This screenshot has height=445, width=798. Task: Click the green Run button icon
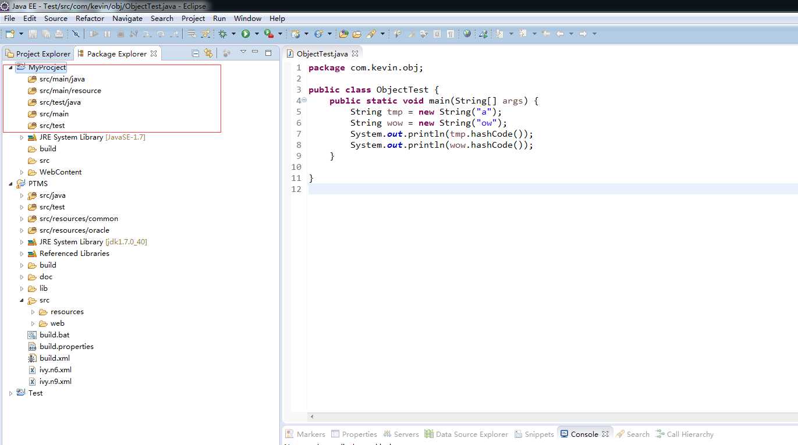[x=246, y=34]
